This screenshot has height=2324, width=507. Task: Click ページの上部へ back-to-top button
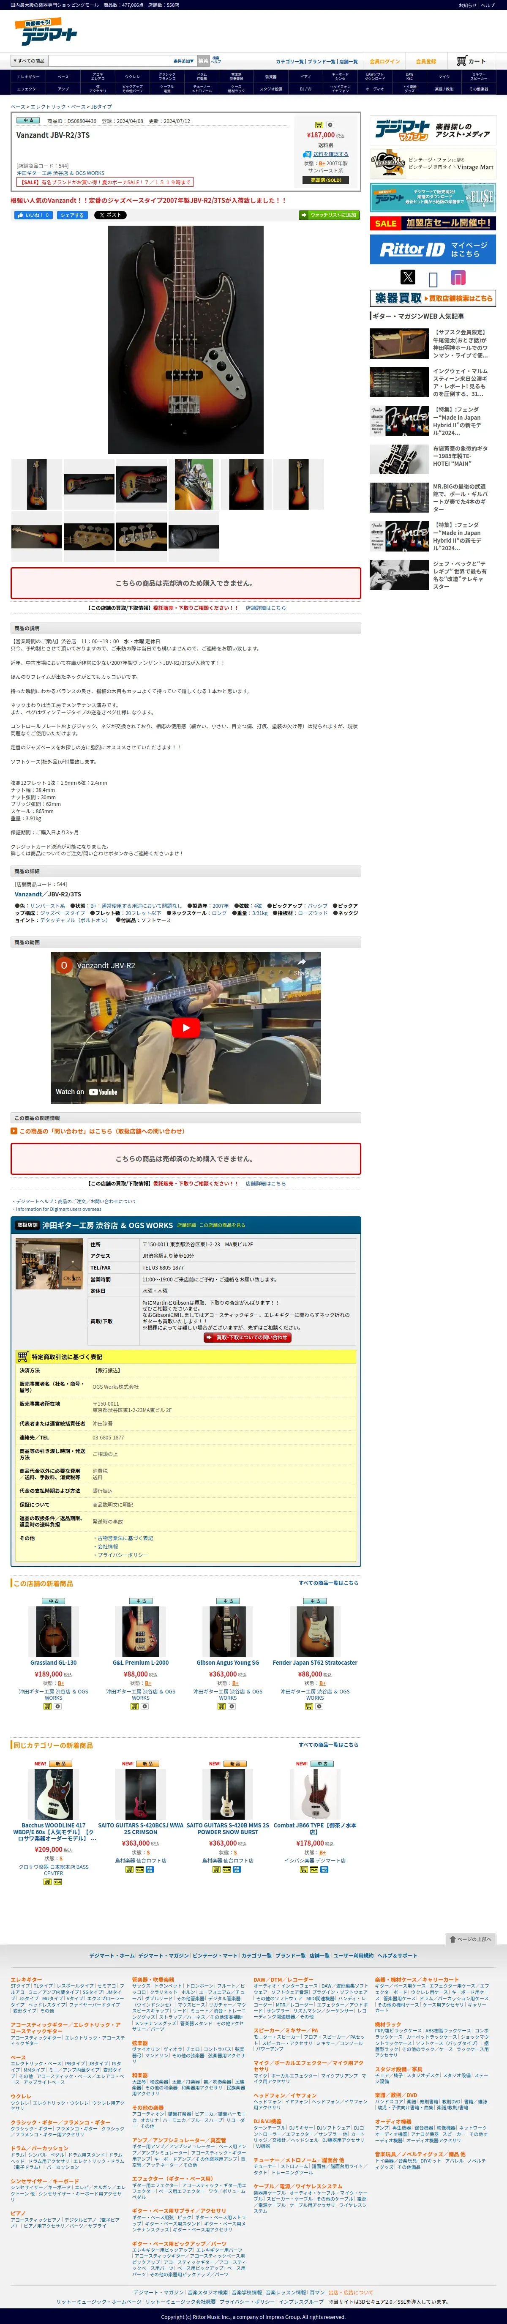pyautogui.click(x=471, y=1939)
